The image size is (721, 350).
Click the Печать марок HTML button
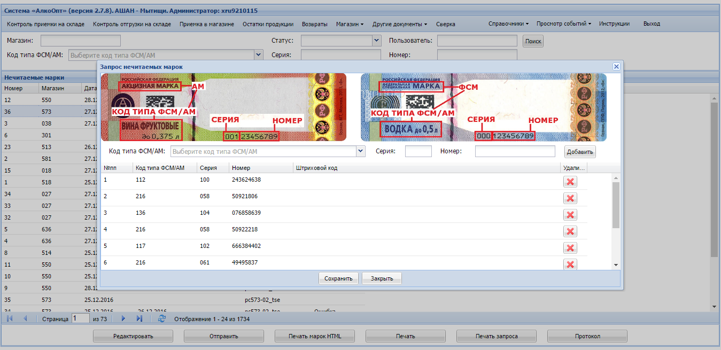point(315,337)
